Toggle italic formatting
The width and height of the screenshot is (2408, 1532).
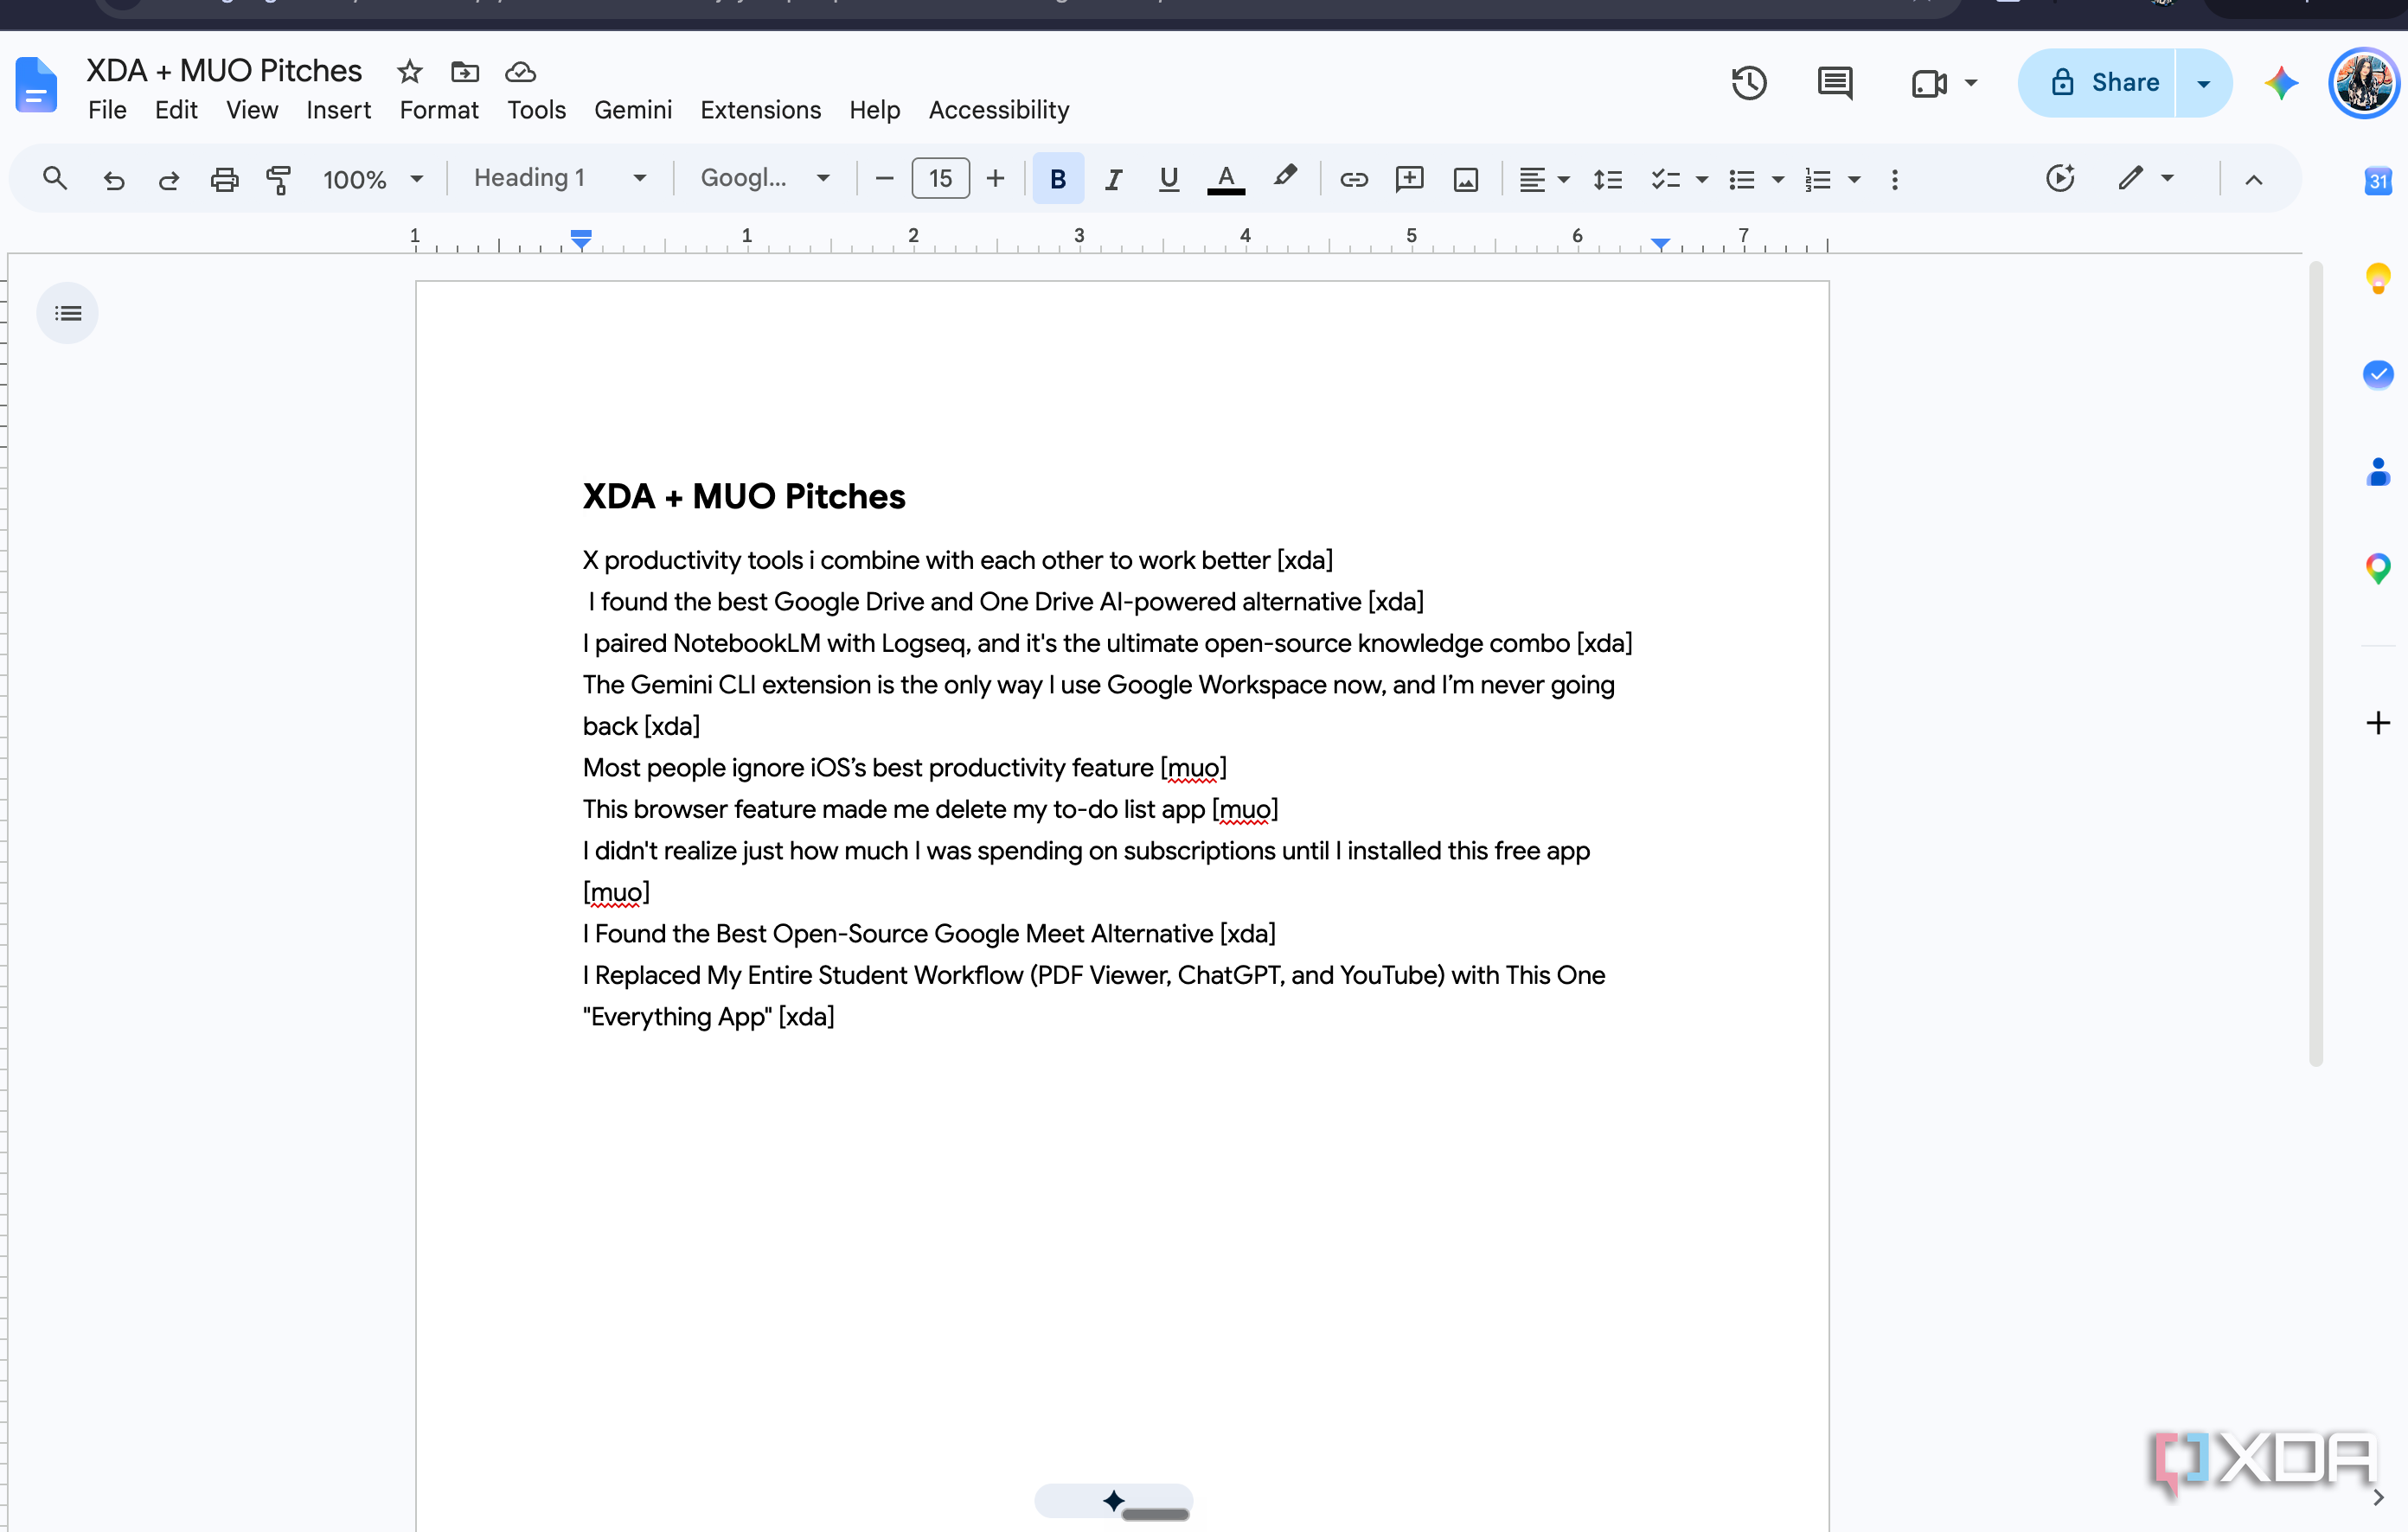pos(1113,179)
